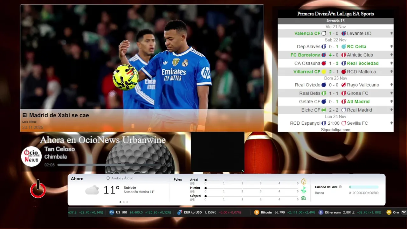Open the Siguetuliga.com link
The width and height of the screenshot is (407, 229).
click(x=335, y=130)
